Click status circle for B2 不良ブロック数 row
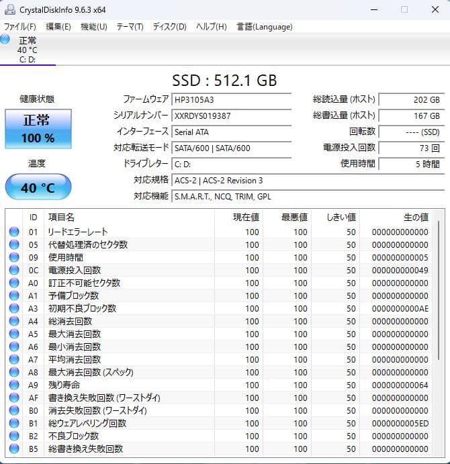The width and height of the screenshot is (450, 464). pos(14,436)
